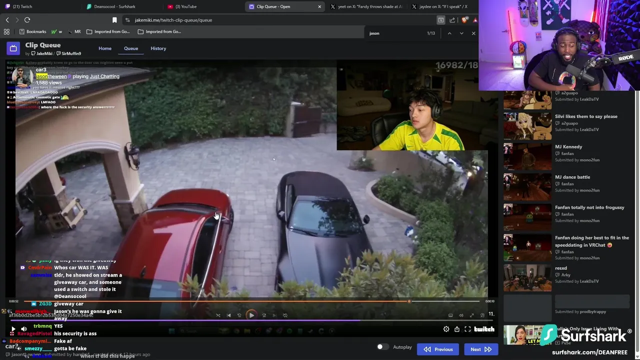Jump to previous find-in-page match
The height and width of the screenshot is (360, 640).
pyautogui.click(x=449, y=33)
